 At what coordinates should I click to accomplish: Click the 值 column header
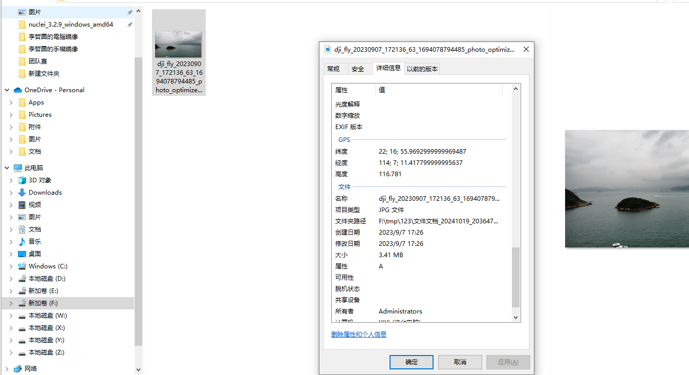tap(439, 90)
